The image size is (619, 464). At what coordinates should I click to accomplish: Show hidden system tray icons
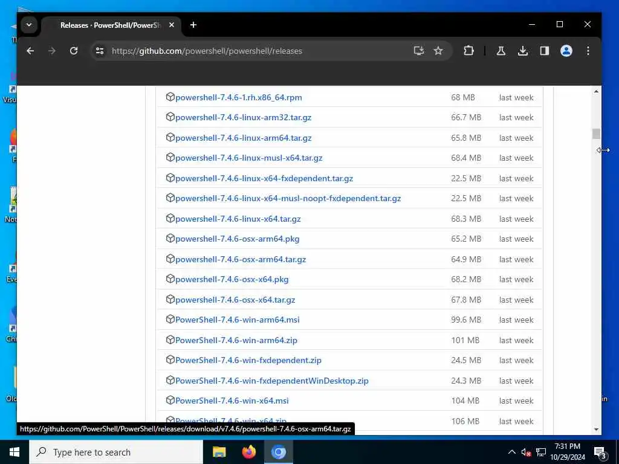[511, 452]
